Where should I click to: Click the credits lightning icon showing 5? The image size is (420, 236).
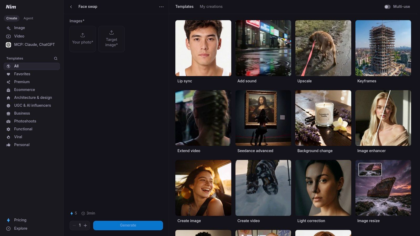pyautogui.click(x=71, y=213)
